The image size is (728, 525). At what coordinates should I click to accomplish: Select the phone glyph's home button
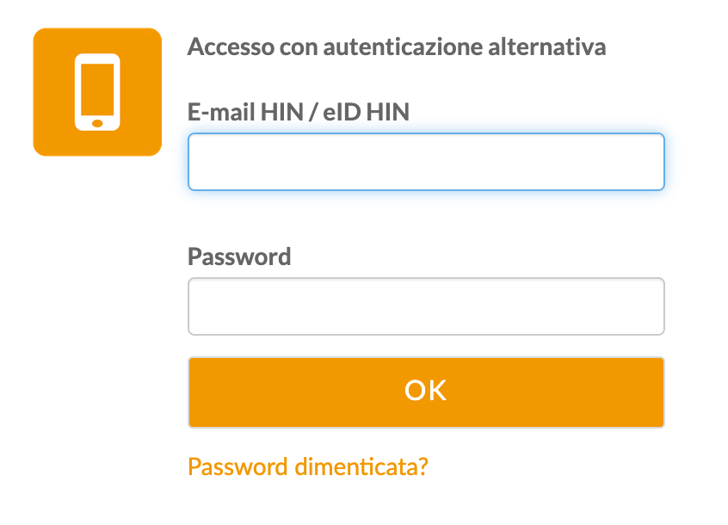[x=97, y=123]
